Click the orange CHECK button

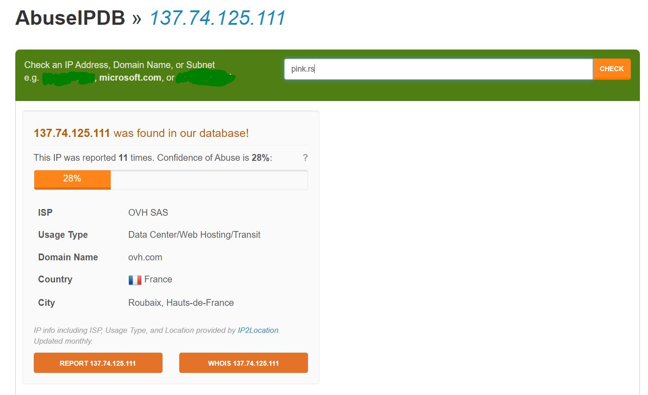[x=612, y=69]
